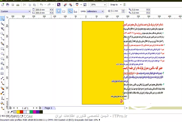
Task: Pick the yellow swatch in document palette
Action: point(18,112)
